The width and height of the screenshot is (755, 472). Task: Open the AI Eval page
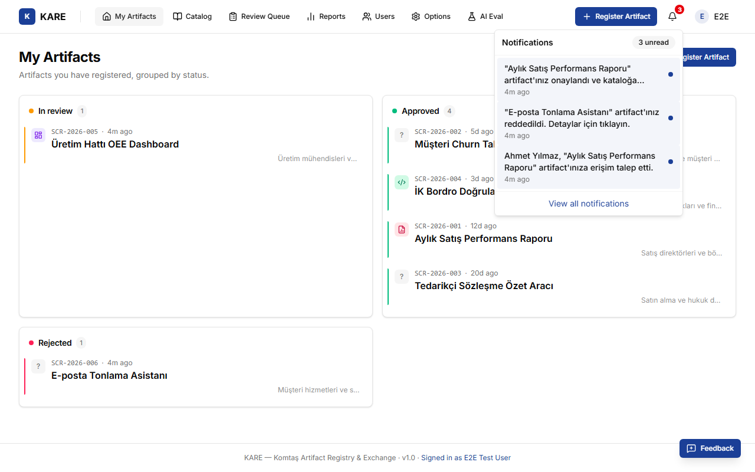(x=485, y=17)
